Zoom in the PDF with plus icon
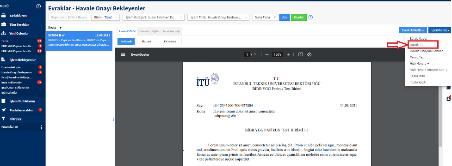 pyautogui.click(x=288, y=54)
